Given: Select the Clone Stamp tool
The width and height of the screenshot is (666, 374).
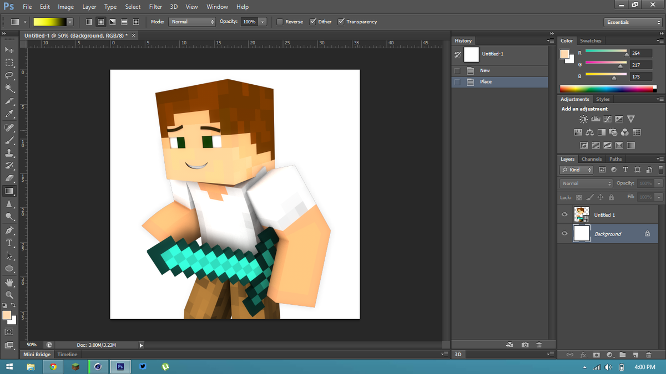Looking at the screenshot, I should click(x=9, y=153).
